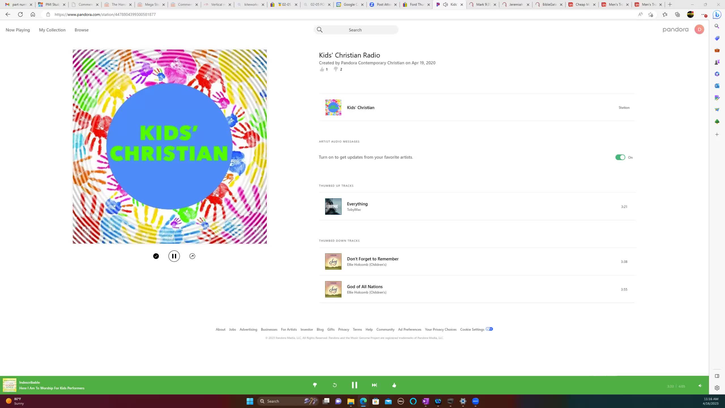Switch to the Mark 9:3 tab
The height and width of the screenshot is (408, 725).
point(483,5)
